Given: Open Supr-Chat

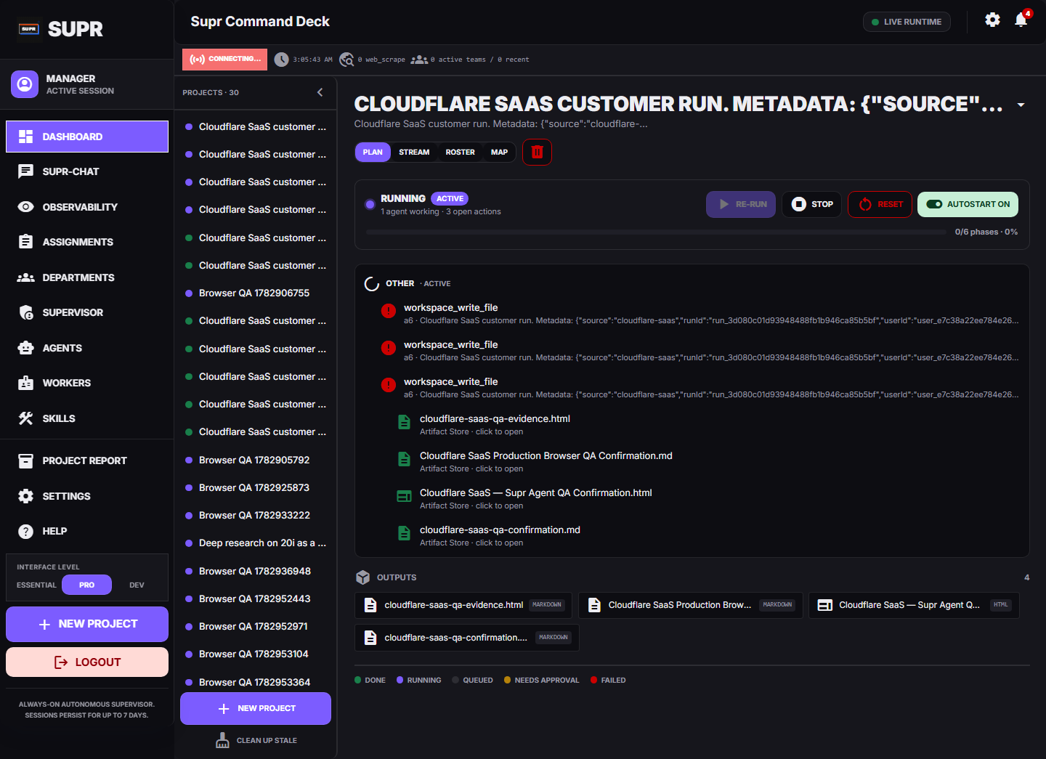Looking at the screenshot, I should click(x=87, y=171).
